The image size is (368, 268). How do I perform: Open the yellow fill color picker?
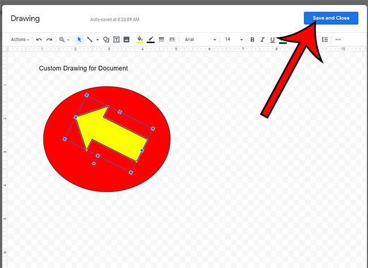coord(140,40)
